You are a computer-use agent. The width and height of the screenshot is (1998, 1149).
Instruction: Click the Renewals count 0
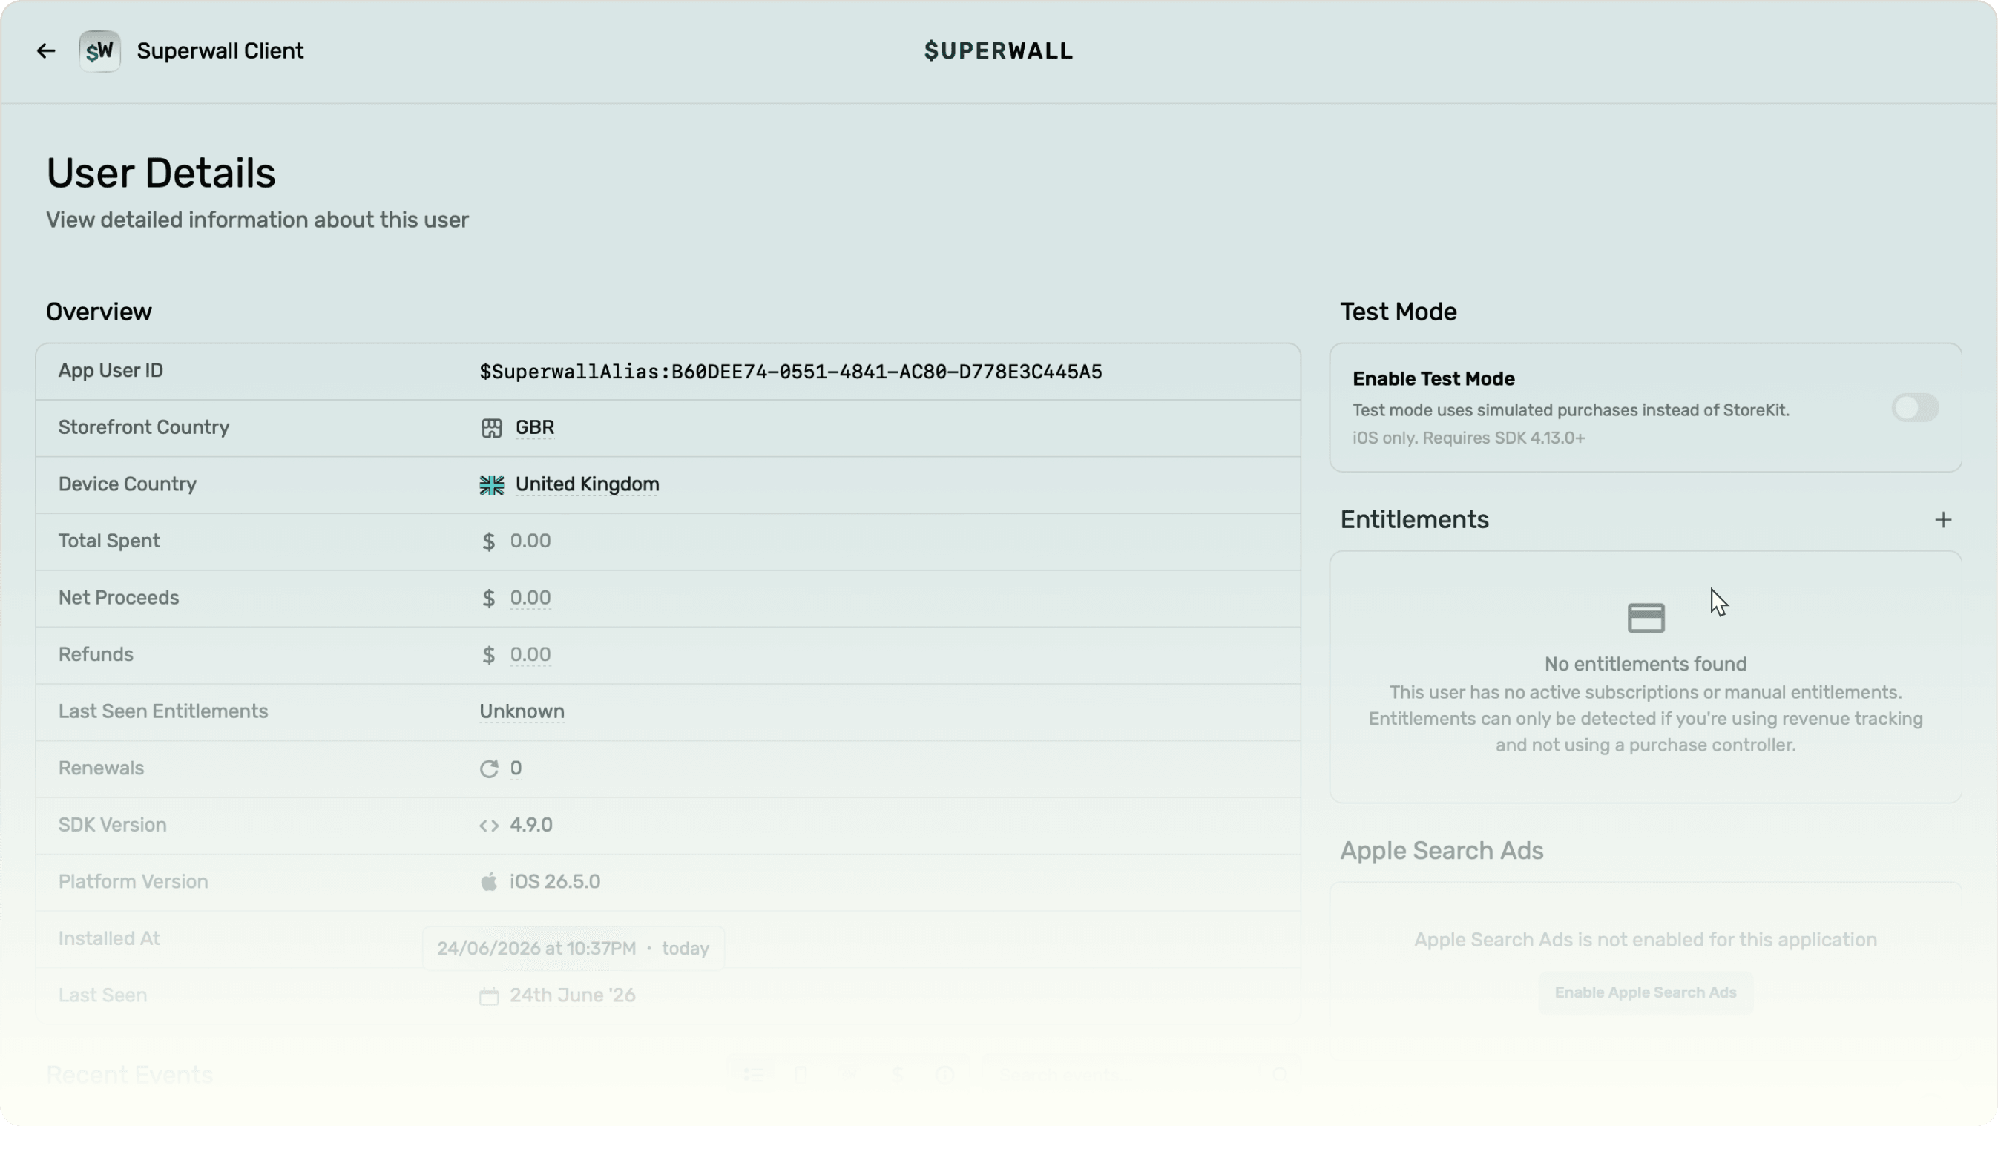pos(516,768)
